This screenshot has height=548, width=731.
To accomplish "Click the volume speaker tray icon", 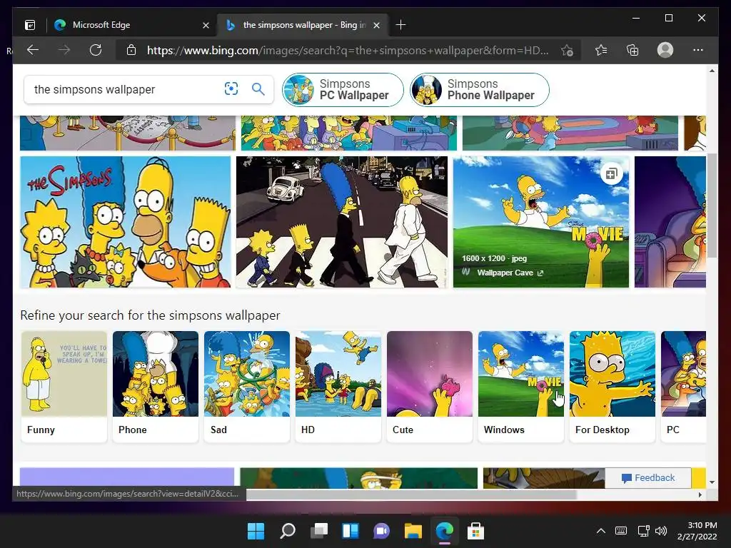I will point(660,531).
